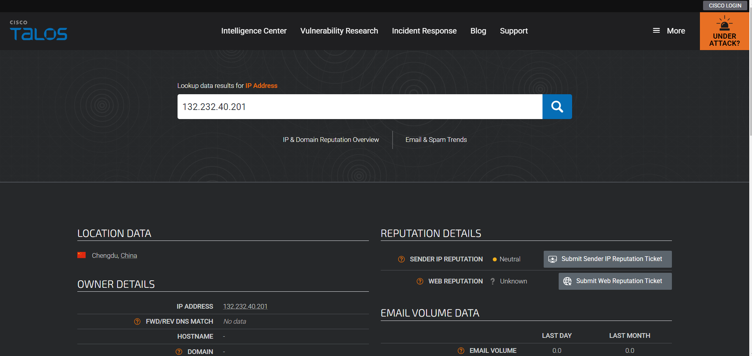Screen dimensions: 752x356
Task: Click the HOSTNAME label
Action: tap(195, 336)
